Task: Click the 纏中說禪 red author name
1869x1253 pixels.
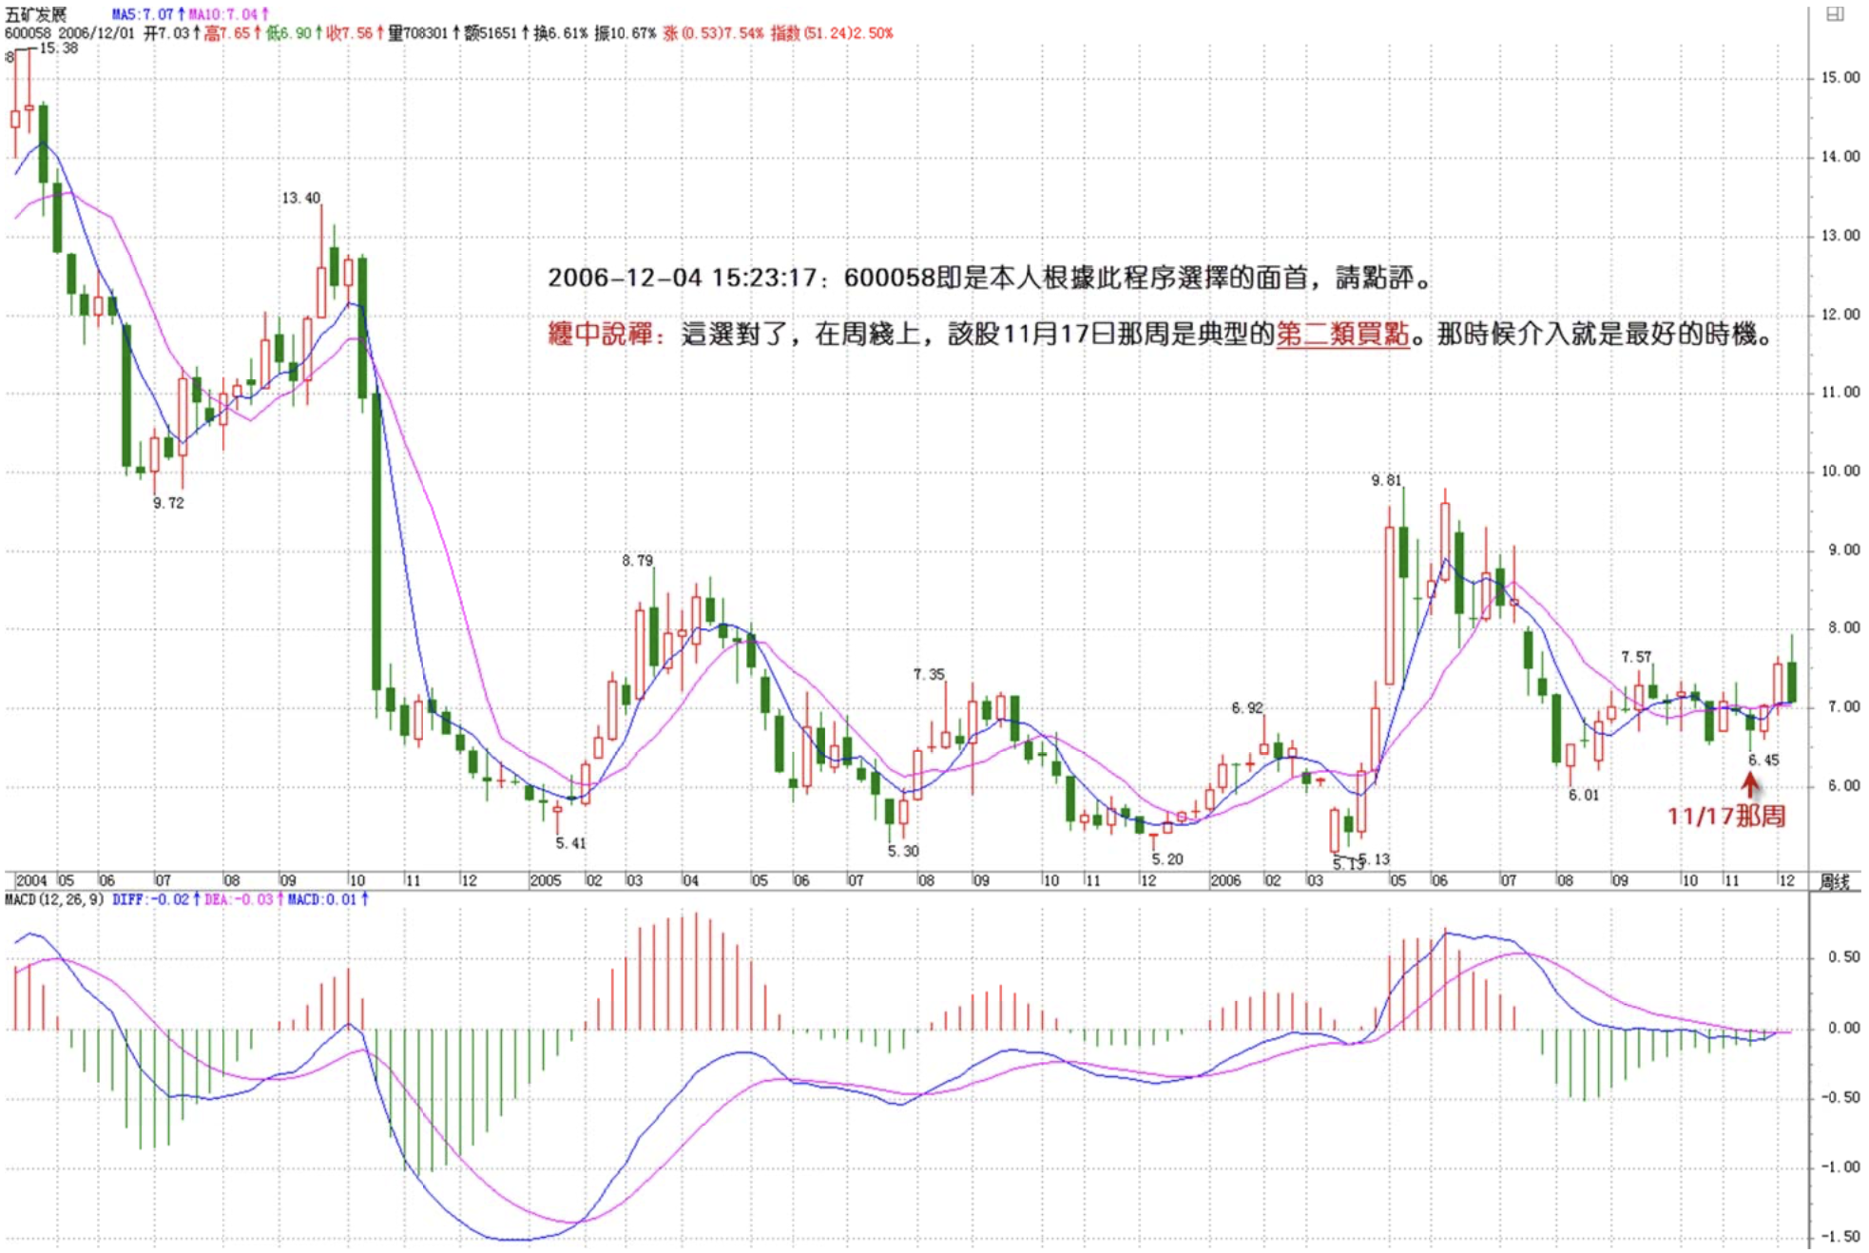Action: click(600, 335)
